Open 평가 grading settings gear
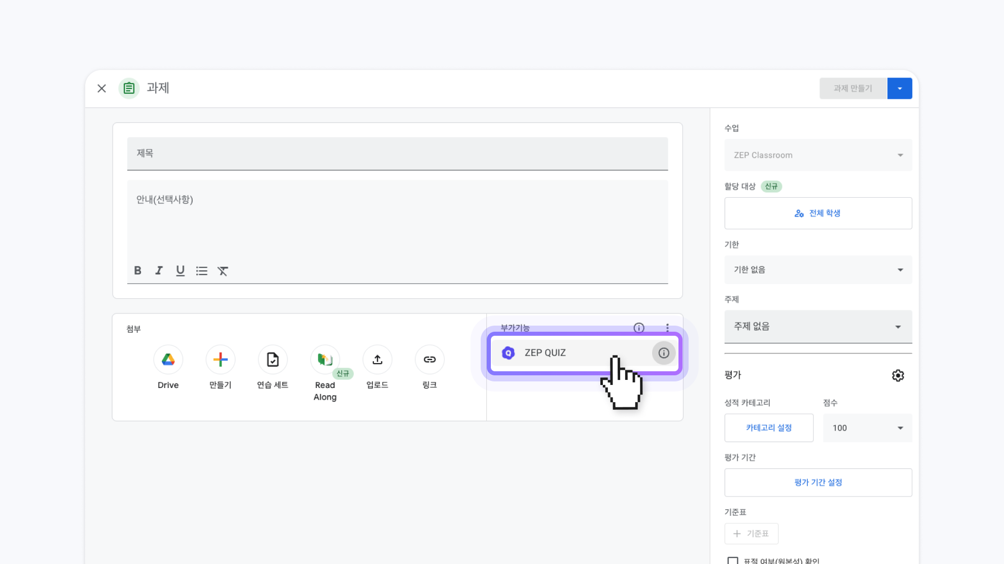Viewport: 1004px width, 564px height. (x=898, y=375)
